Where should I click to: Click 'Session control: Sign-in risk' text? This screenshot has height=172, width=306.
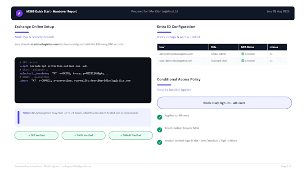[x=201, y=141]
